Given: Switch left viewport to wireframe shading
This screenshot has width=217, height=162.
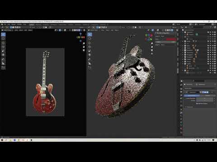Looking at the screenshot, I should coord(73,30).
